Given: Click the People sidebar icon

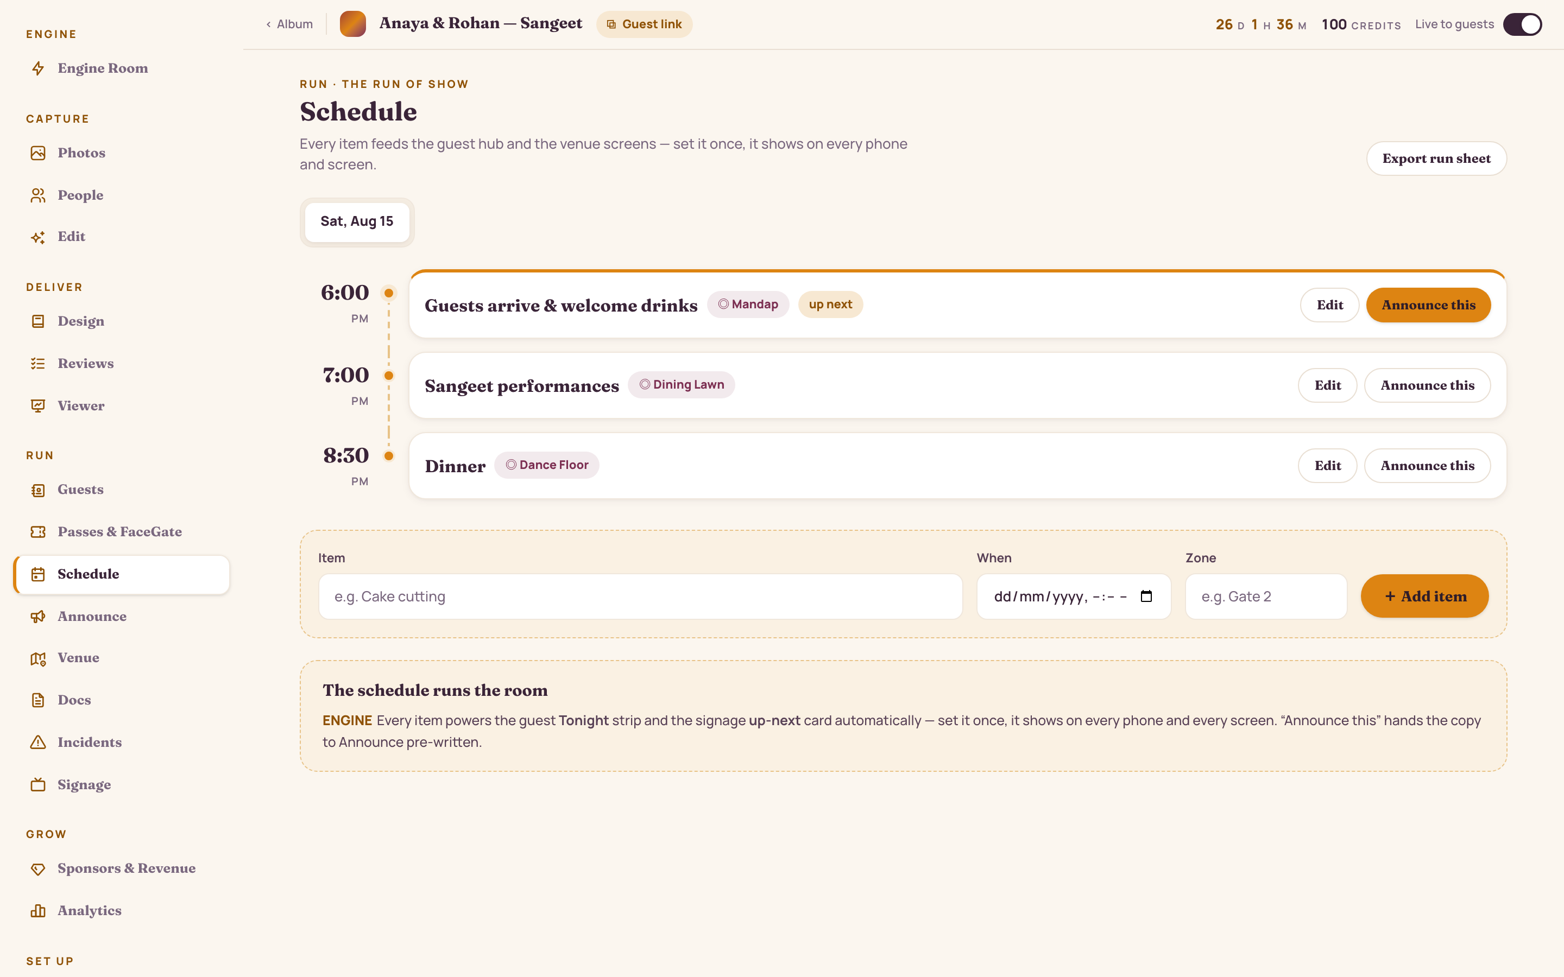Looking at the screenshot, I should pos(38,195).
